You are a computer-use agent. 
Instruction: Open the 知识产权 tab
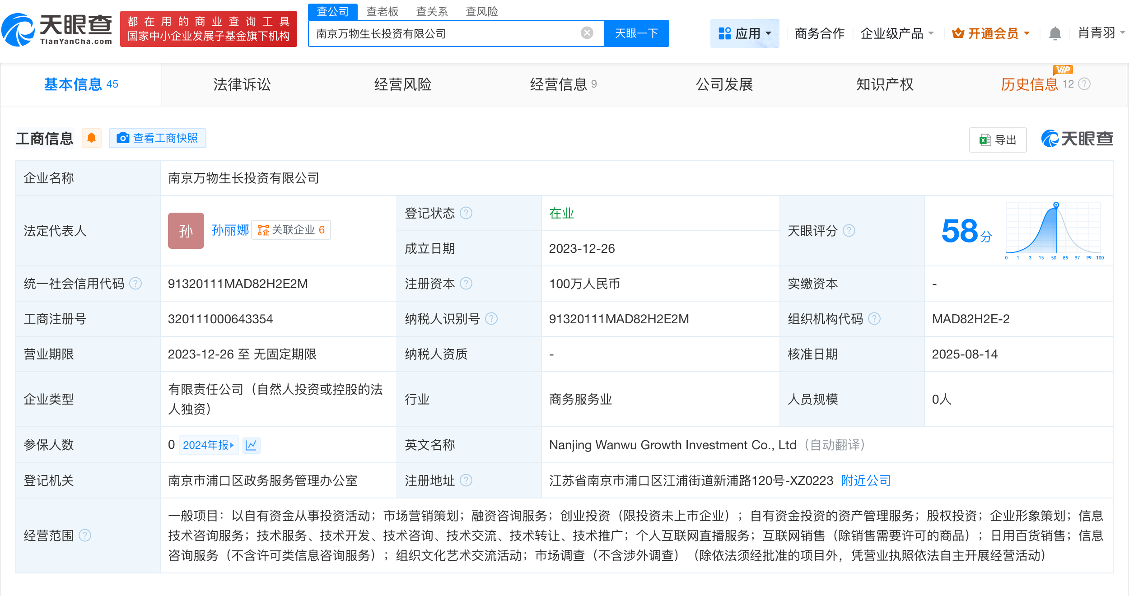[x=884, y=84]
